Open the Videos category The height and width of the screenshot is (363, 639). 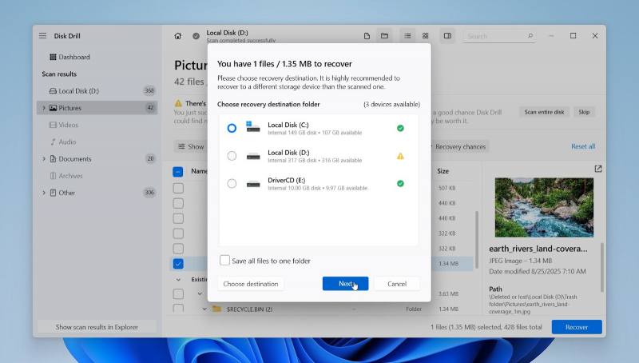pyautogui.click(x=63, y=125)
